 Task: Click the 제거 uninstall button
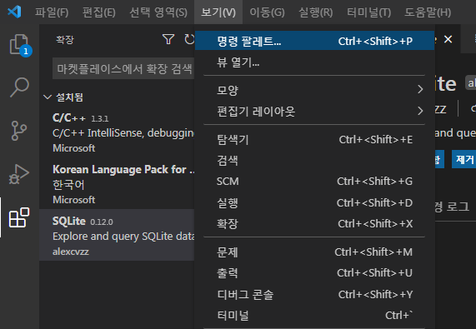pyautogui.click(x=464, y=159)
